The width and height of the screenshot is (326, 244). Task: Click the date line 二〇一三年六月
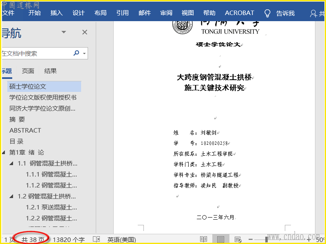[216, 217]
